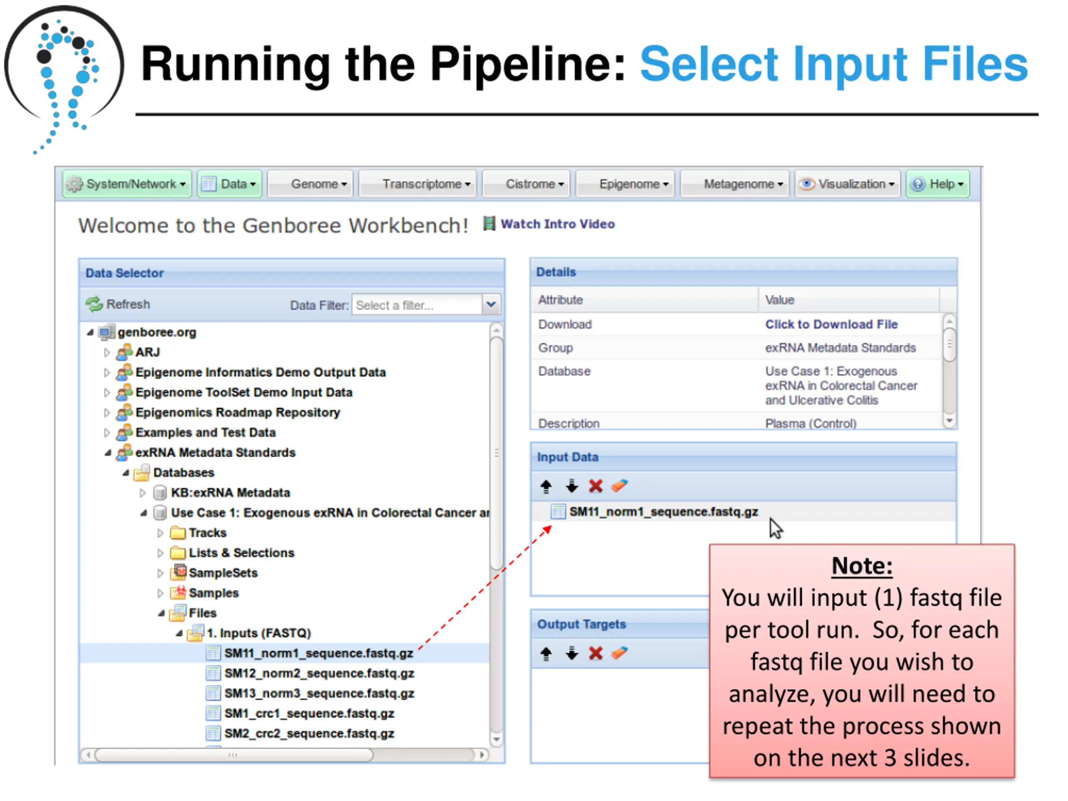This screenshot has width=1068, height=801.
Task: Click the 1. Inputs (FASTQ) folder icon
Action: 196,633
